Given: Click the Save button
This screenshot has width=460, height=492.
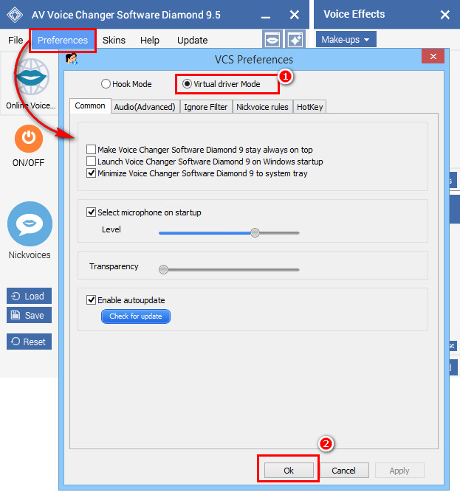Looking at the screenshot, I should tap(29, 315).
